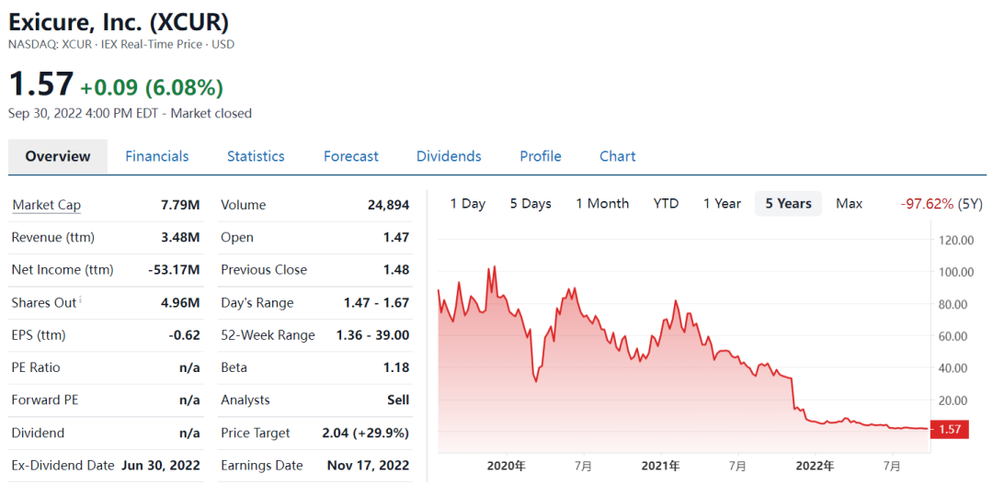Go to the Forecast tab
Viewport: 993px width, 485px height.
pos(351,156)
